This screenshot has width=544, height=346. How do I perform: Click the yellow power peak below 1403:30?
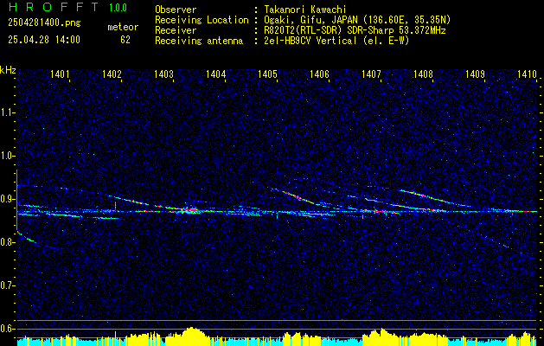(191, 336)
